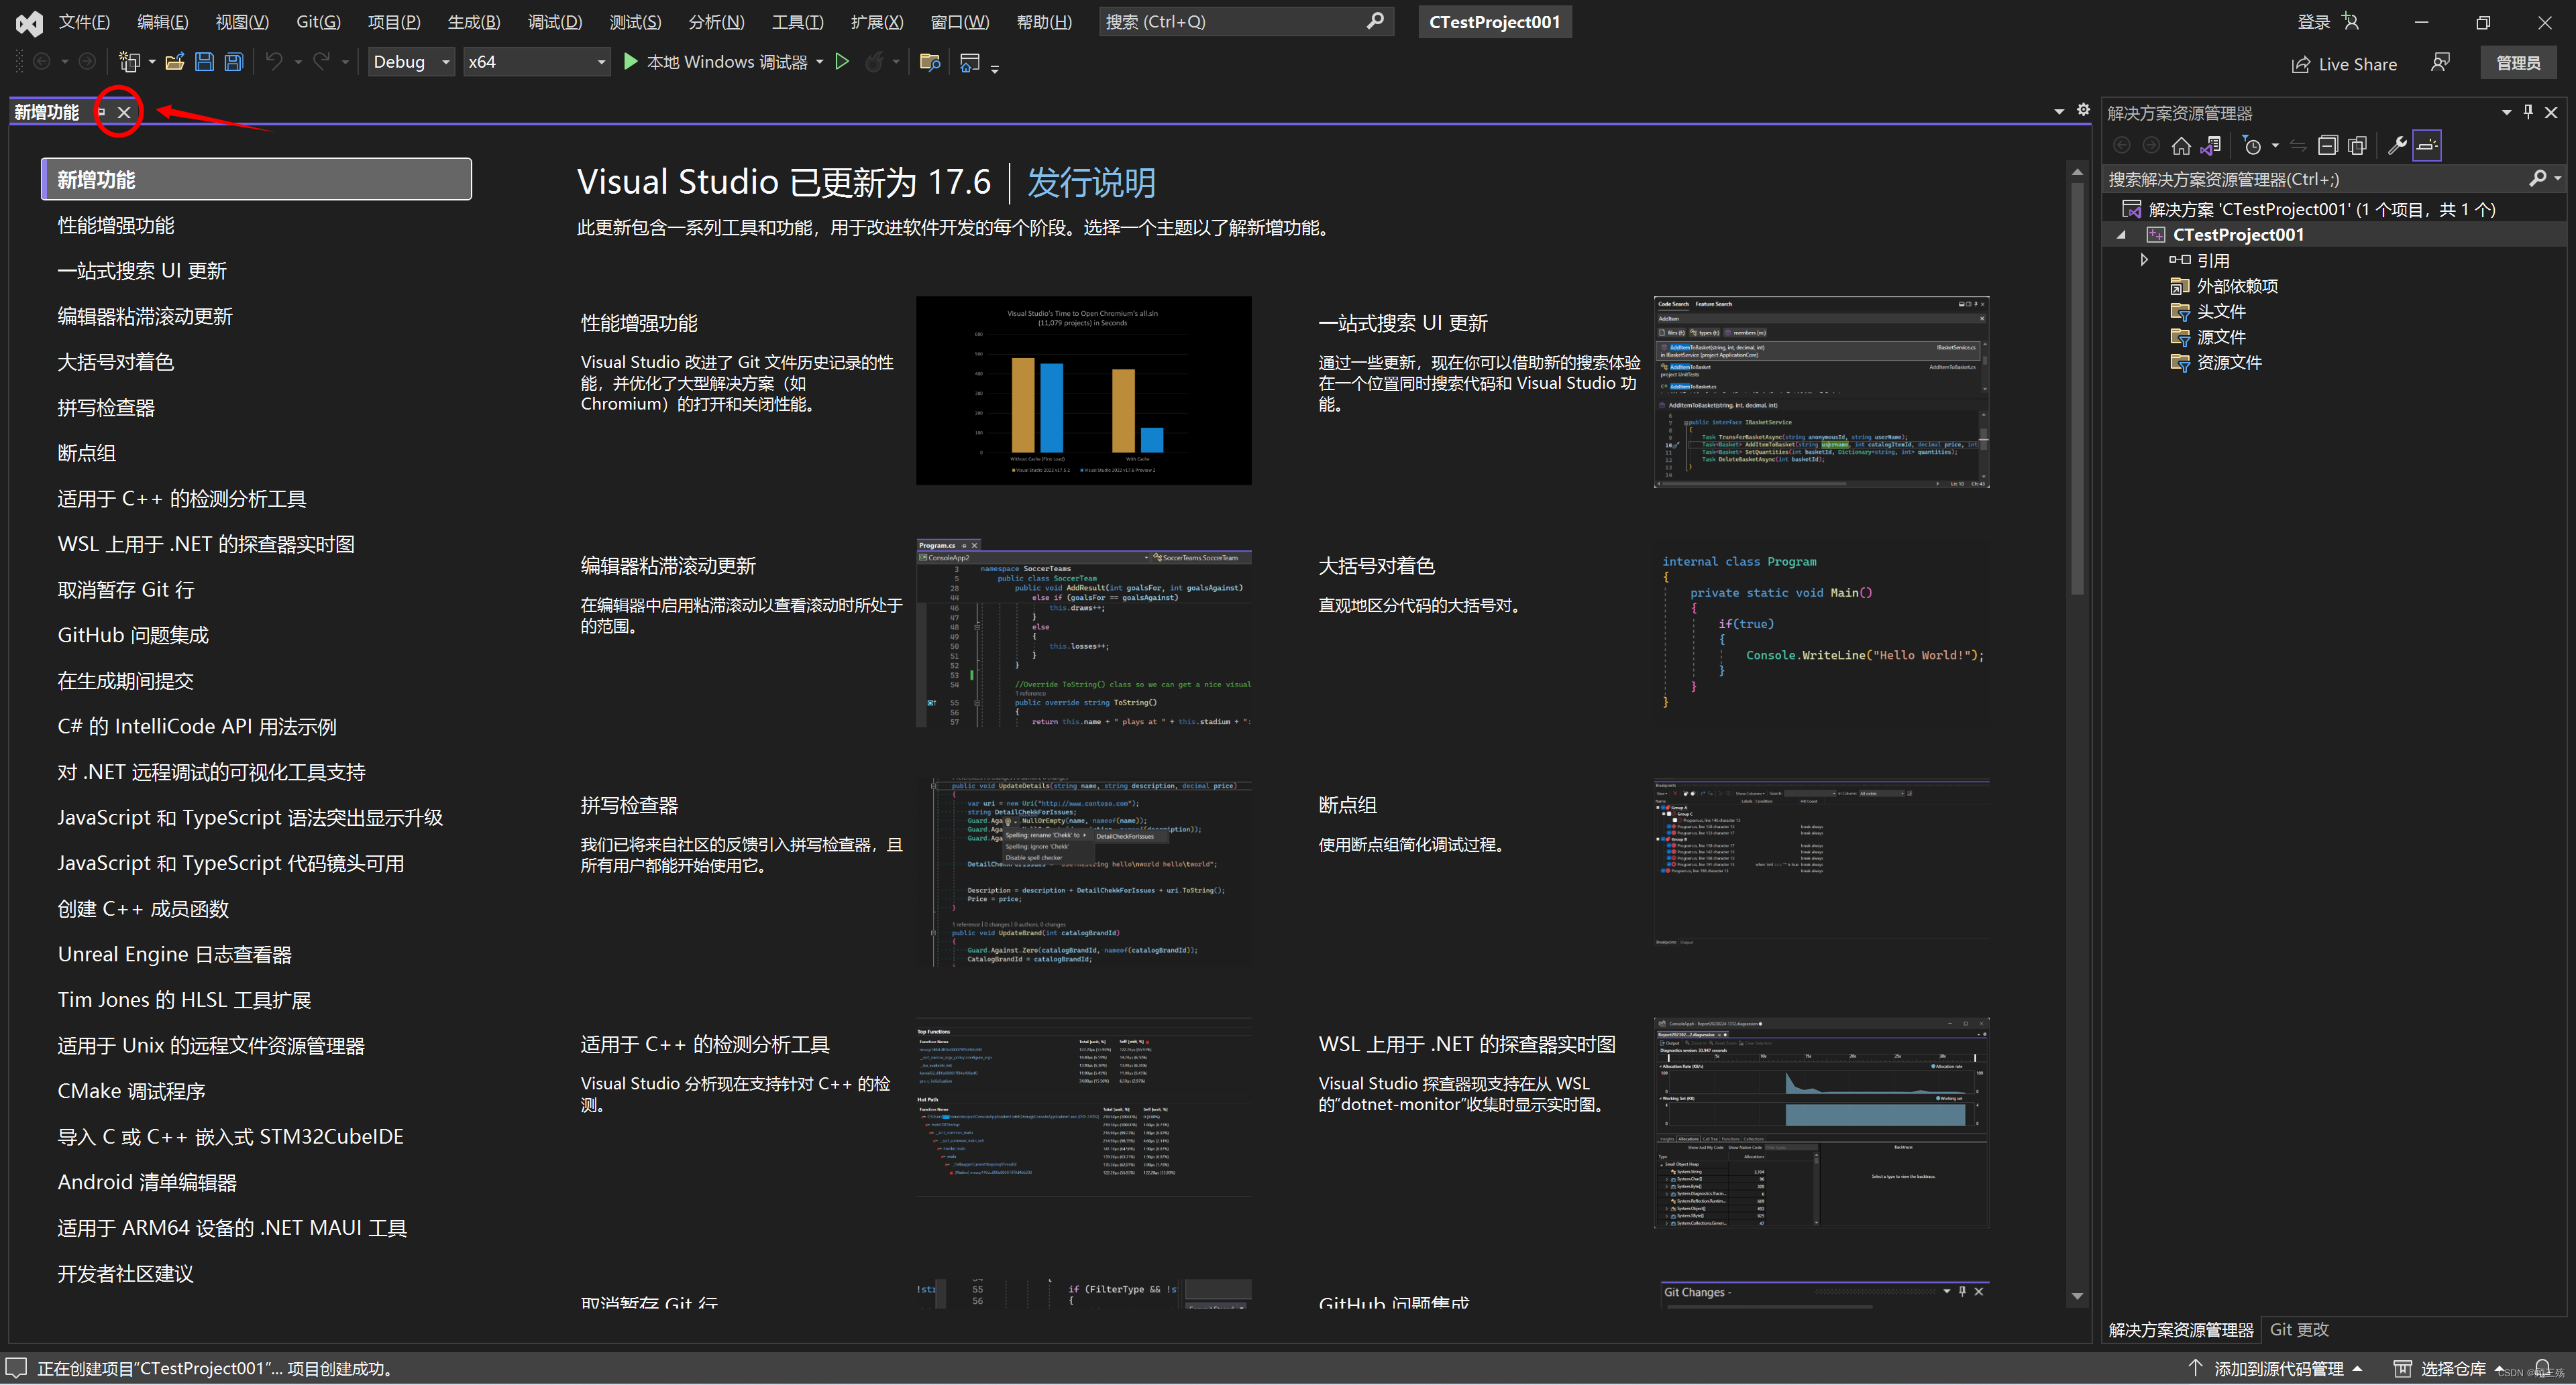Open dropdown arrow next to New Project icon
Image resolution: width=2576 pixels, height=1385 pixels.
(x=152, y=62)
